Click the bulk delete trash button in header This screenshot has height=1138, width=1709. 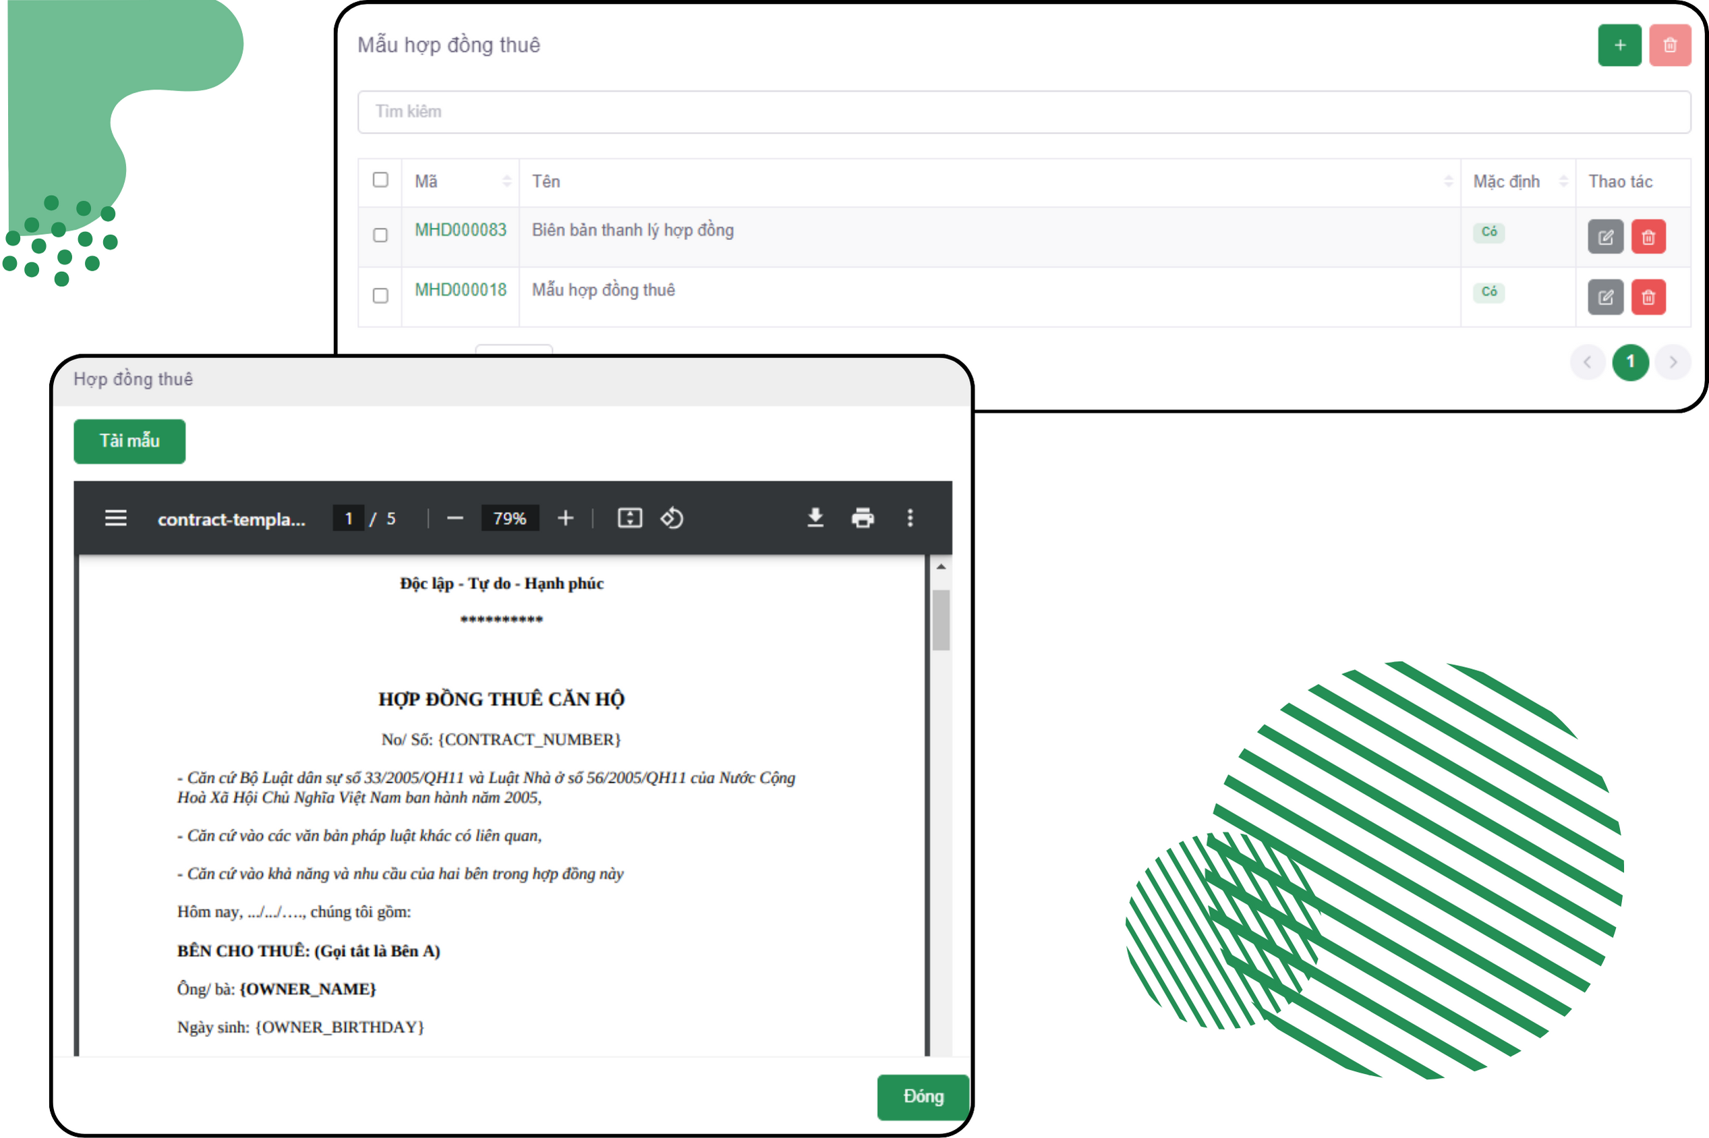point(1670,45)
